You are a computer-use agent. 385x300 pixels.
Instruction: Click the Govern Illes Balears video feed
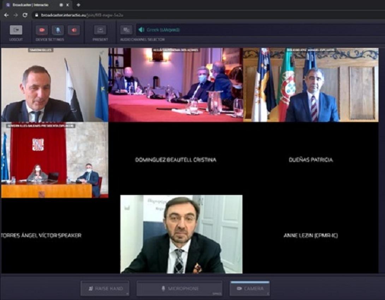tap(55, 160)
